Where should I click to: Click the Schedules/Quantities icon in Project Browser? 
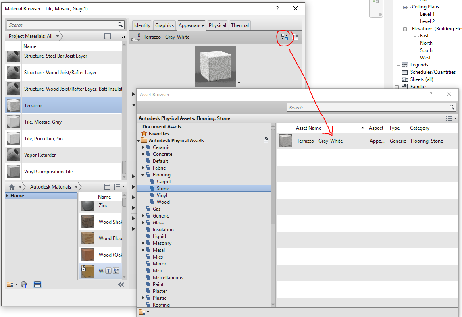pyautogui.click(x=405, y=72)
